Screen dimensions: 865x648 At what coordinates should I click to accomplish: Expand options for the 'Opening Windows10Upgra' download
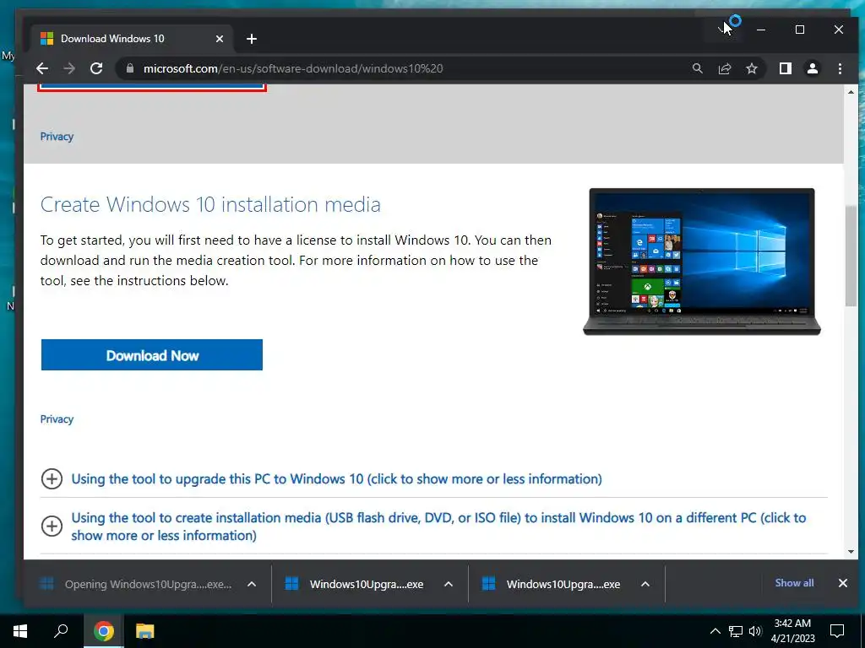(x=252, y=584)
